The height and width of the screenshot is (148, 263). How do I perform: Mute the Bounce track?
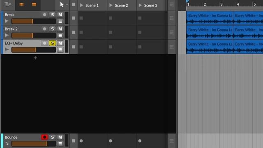60,137
